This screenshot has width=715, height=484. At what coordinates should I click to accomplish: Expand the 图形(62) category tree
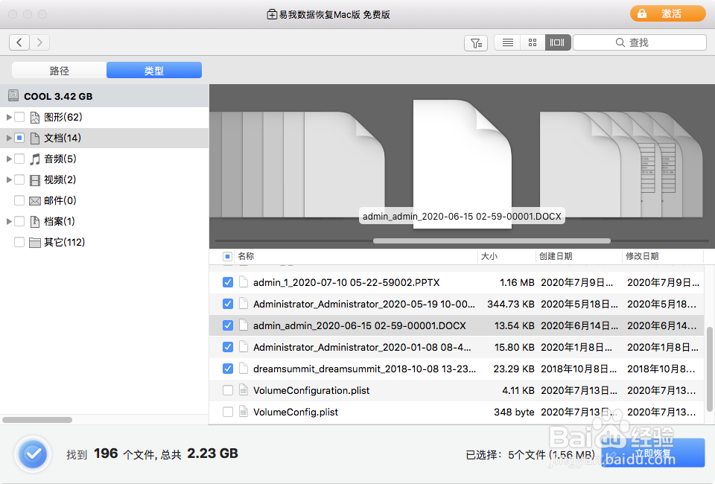tap(8, 117)
